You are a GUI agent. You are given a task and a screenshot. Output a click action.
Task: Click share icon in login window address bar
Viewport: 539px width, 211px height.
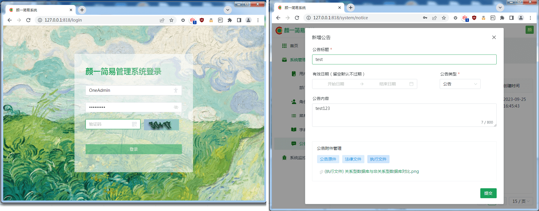pyautogui.click(x=162, y=20)
